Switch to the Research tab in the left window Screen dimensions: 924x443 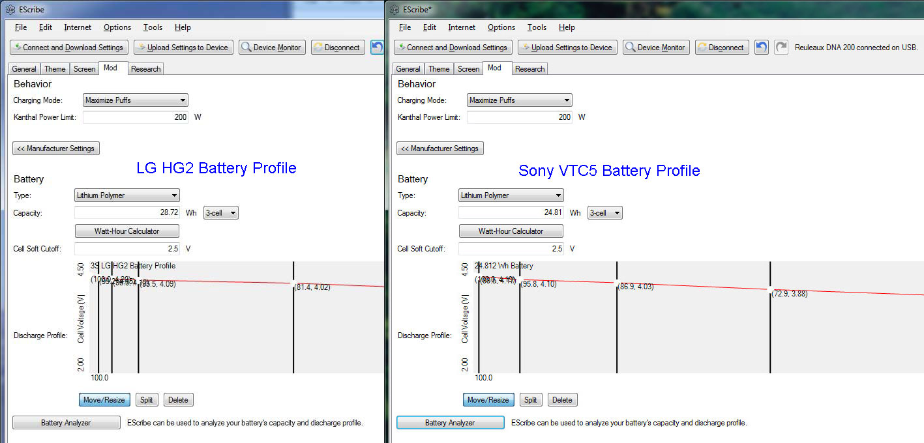(145, 69)
